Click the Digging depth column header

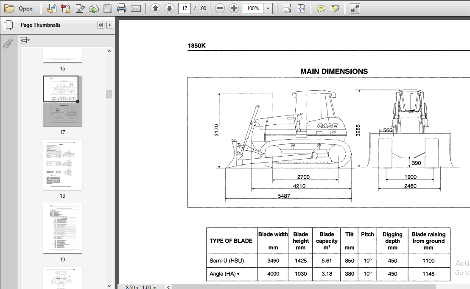point(392,241)
